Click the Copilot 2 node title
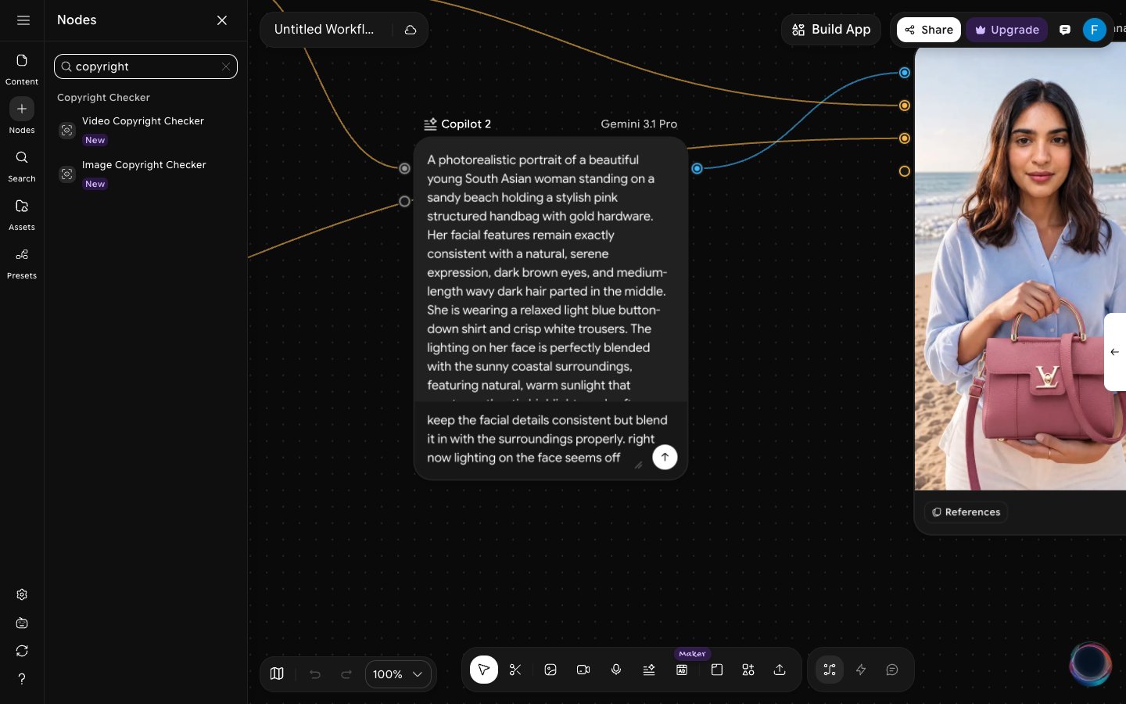Image resolution: width=1126 pixels, height=704 pixels. [x=465, y=124]
